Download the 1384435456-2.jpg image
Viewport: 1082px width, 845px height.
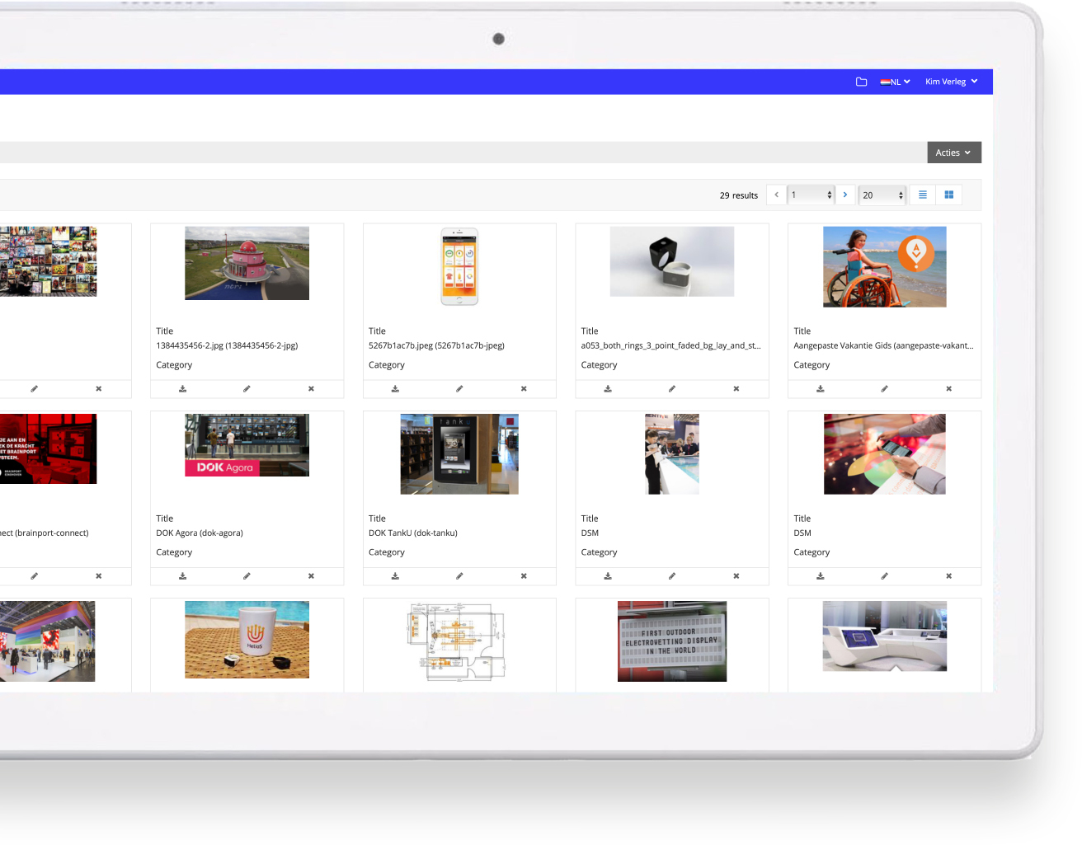click(182, 388)
